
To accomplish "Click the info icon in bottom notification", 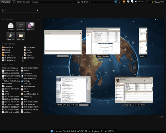I will (x=52, y=131).
